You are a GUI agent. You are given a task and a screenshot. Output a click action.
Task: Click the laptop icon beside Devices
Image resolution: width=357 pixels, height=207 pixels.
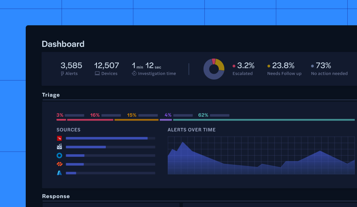click(x=97, y=73)
